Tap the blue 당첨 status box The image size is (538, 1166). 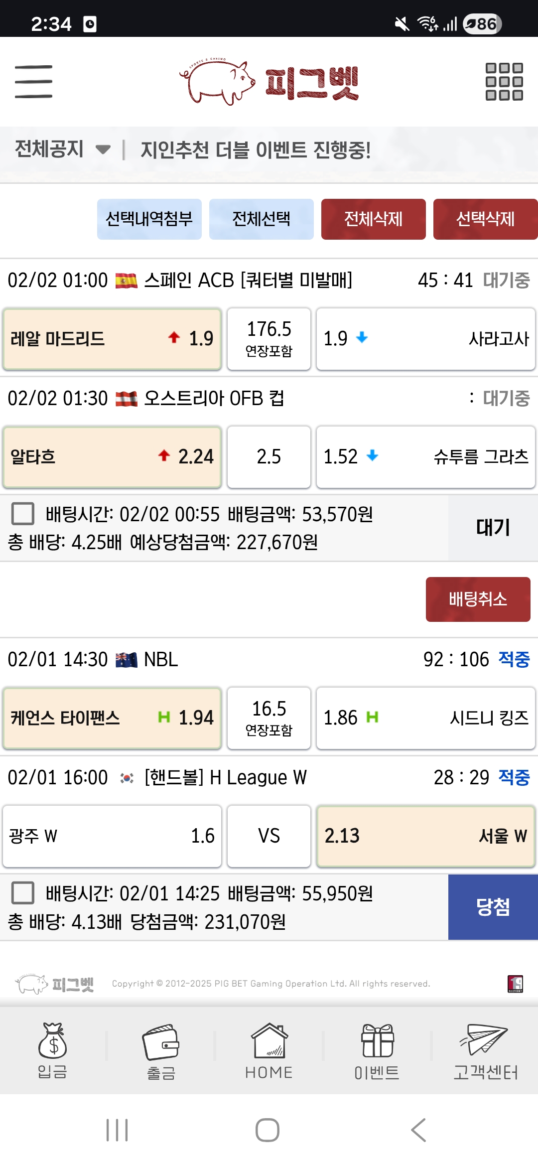click(493, 907)
